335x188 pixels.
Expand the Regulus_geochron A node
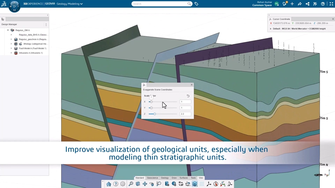[x=11, y=39]
